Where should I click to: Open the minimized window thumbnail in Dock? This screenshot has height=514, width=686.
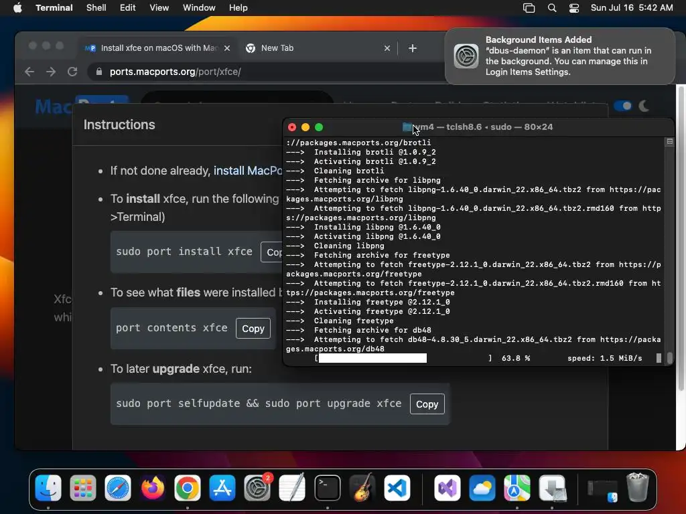point(602,491)
